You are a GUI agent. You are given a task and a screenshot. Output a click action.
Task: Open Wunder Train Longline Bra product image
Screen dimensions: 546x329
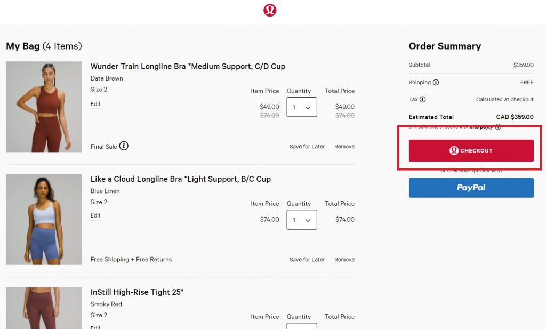point(44,107)
